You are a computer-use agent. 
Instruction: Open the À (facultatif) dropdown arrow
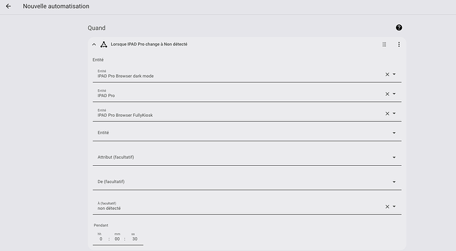[x=394, y=207]
